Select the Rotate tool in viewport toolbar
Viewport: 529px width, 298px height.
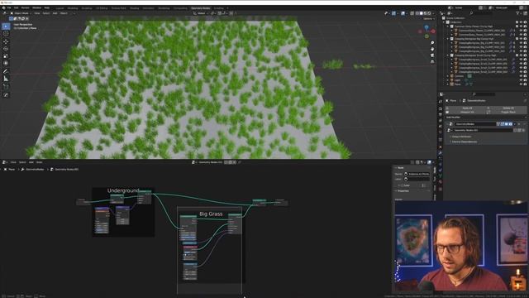[x=6, y=49]
